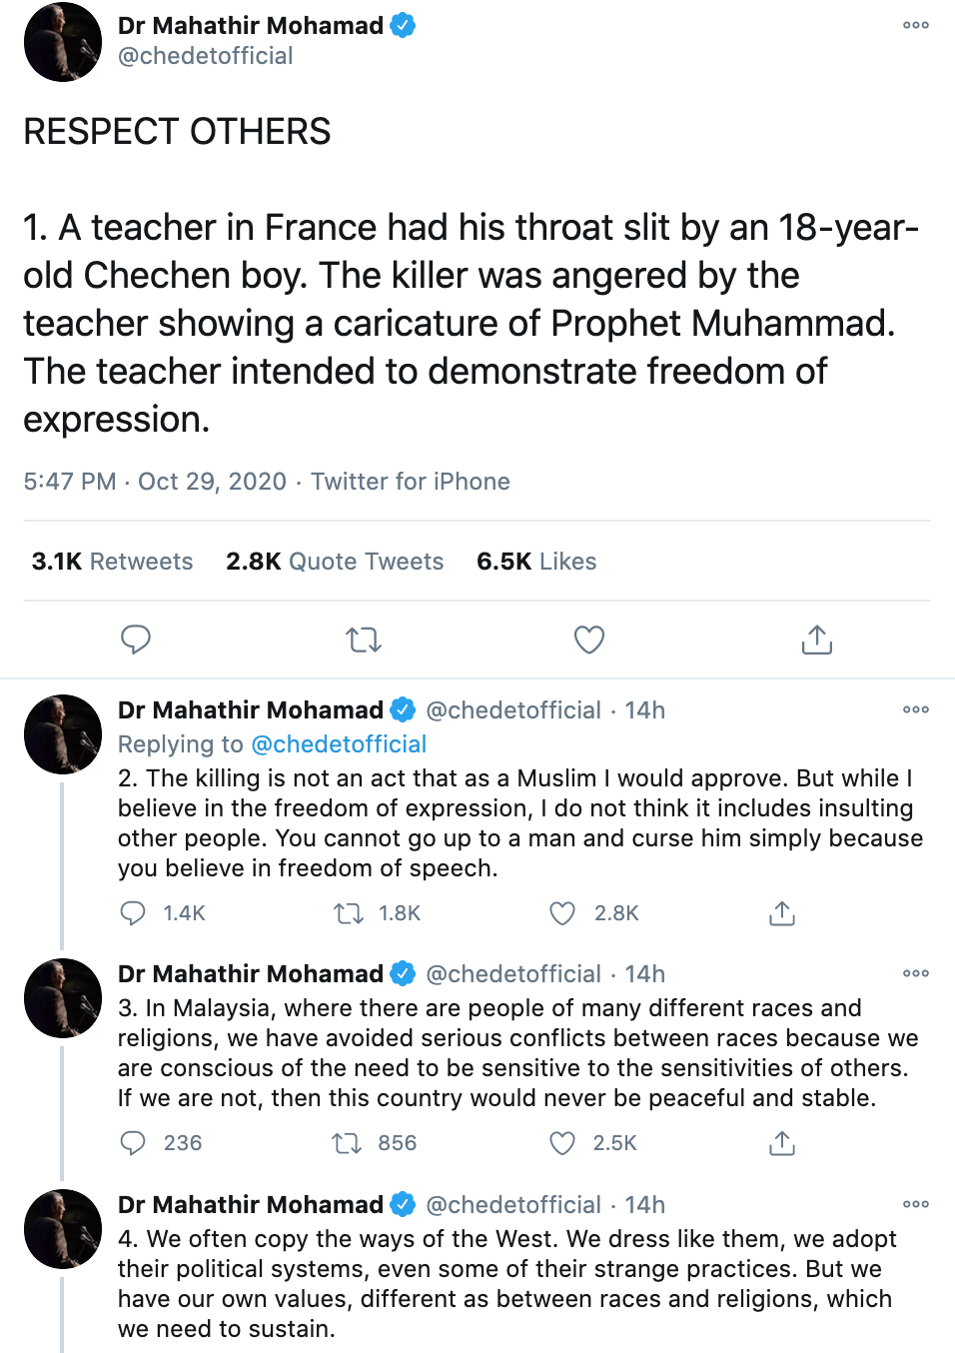Retweet tweet 3 with 856 retweets
Image resolution: width=955 pixels, height=1353 pixels.
[x=348, y=1143]
